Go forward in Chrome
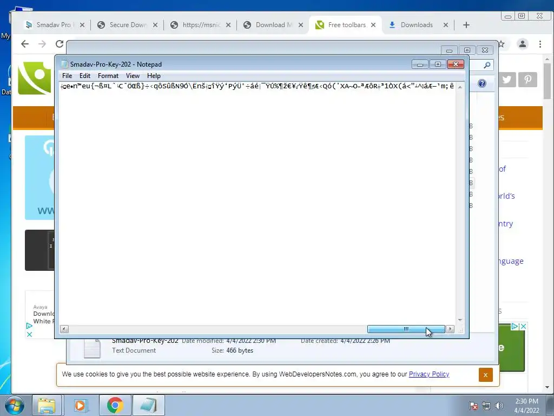 [x=42, y=44]
